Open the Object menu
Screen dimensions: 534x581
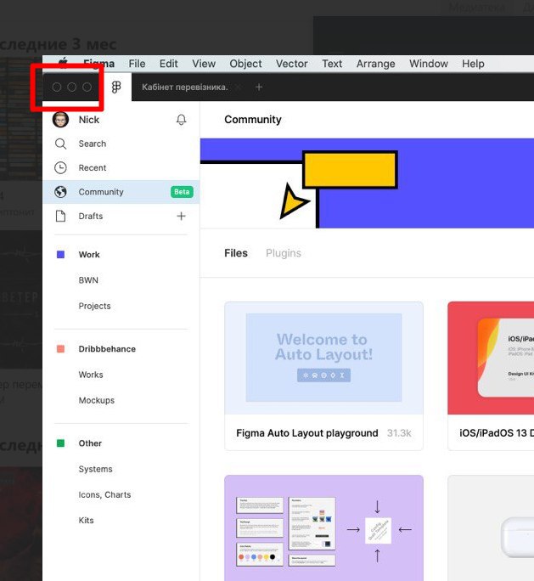coord(245,64)
